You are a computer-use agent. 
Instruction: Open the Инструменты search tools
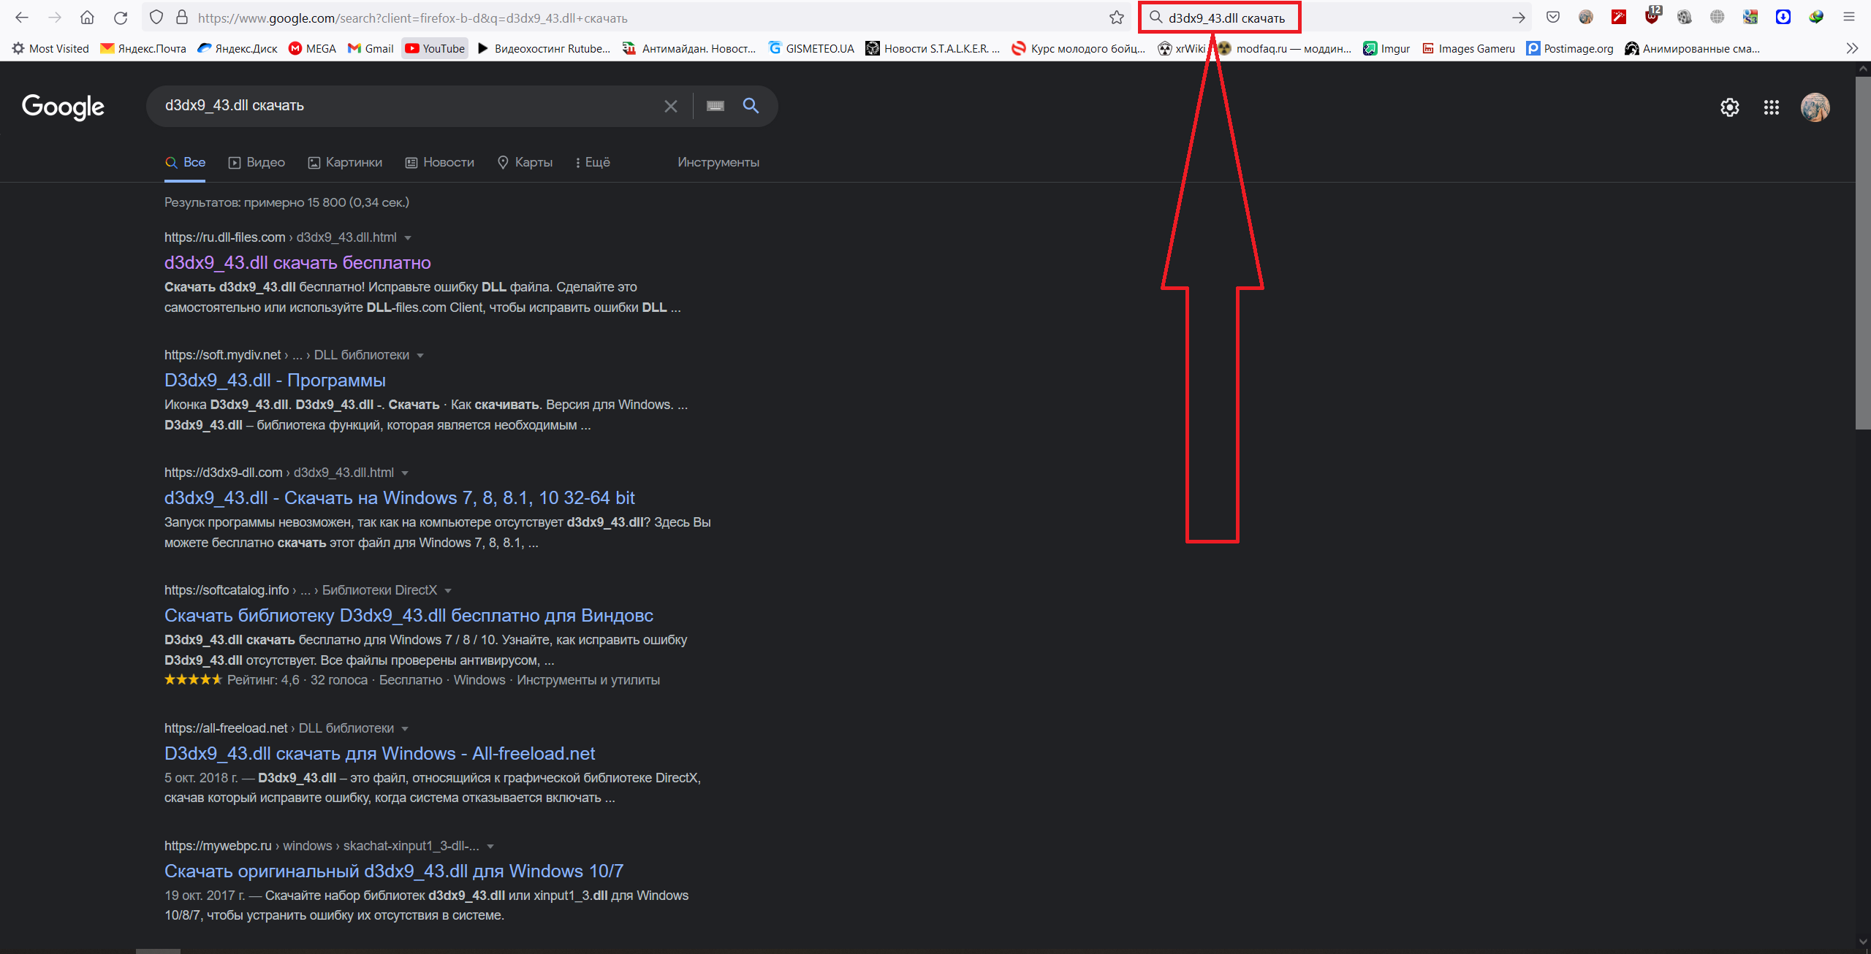pyautogui.click(x=718, y=162)
